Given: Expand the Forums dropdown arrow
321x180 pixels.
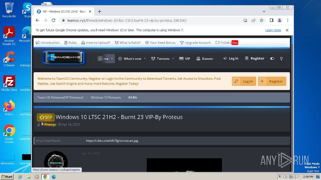Looking at the screenshot, I should (112, 58).
